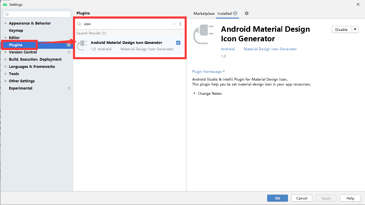Click the plug icon in the search result row
The image size is (365, 205).
[83, 46]
